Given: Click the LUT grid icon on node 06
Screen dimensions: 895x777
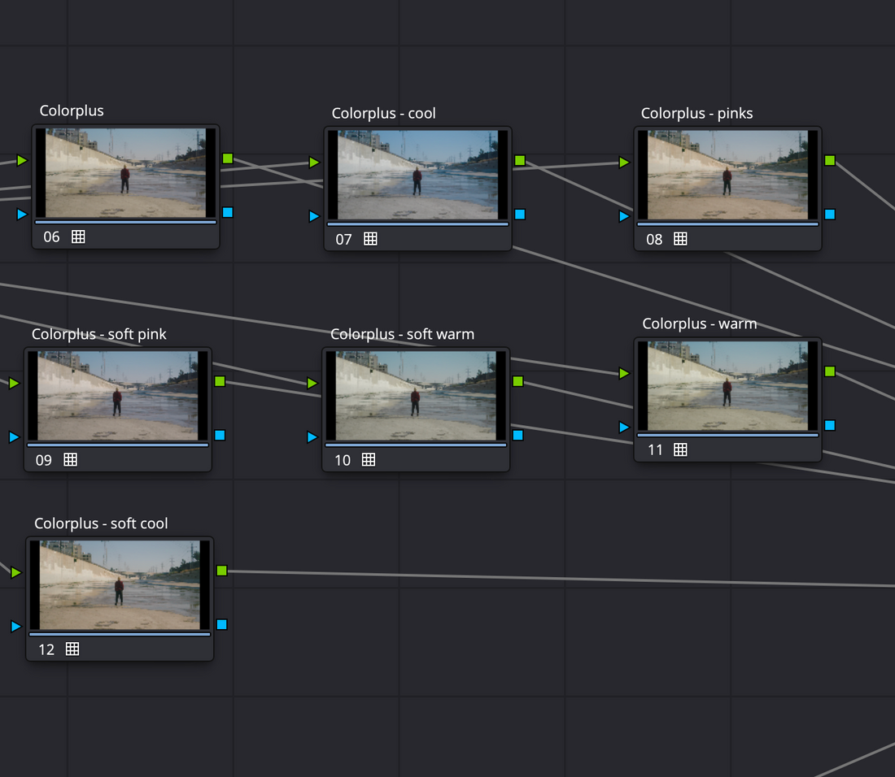Looking at the screenshot, I should (x=78, y=237).
